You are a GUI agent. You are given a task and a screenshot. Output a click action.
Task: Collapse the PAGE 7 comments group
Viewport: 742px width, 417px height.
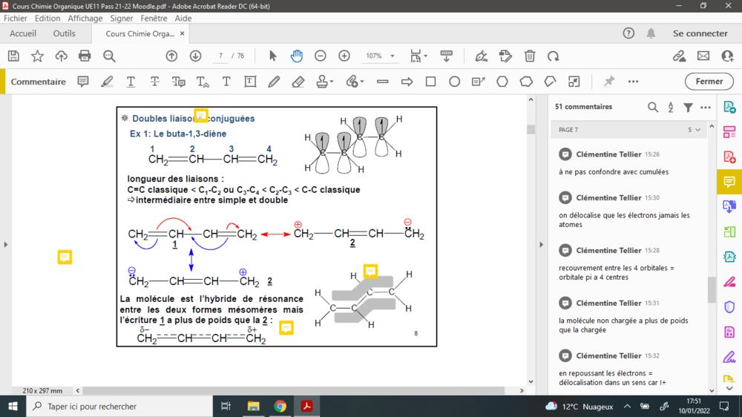(698, 130)
